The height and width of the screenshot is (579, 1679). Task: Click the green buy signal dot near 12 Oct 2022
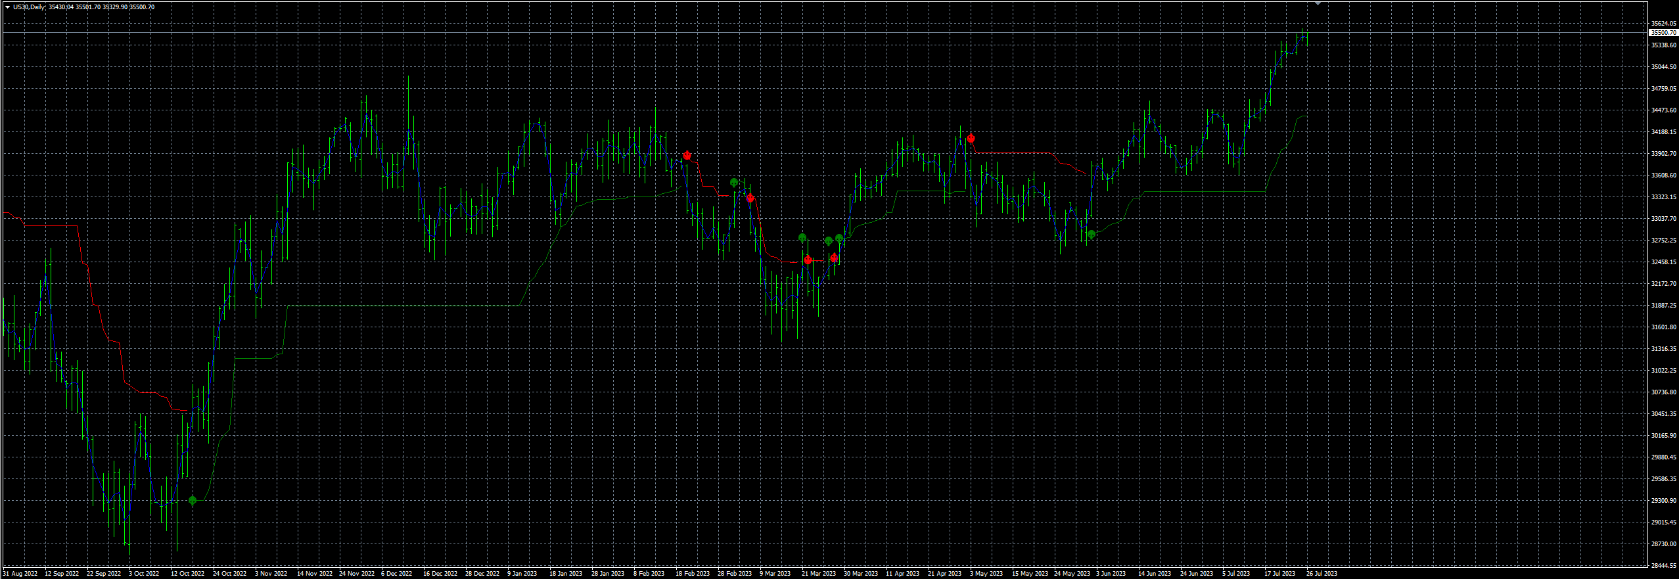click(x=193, y=501)
